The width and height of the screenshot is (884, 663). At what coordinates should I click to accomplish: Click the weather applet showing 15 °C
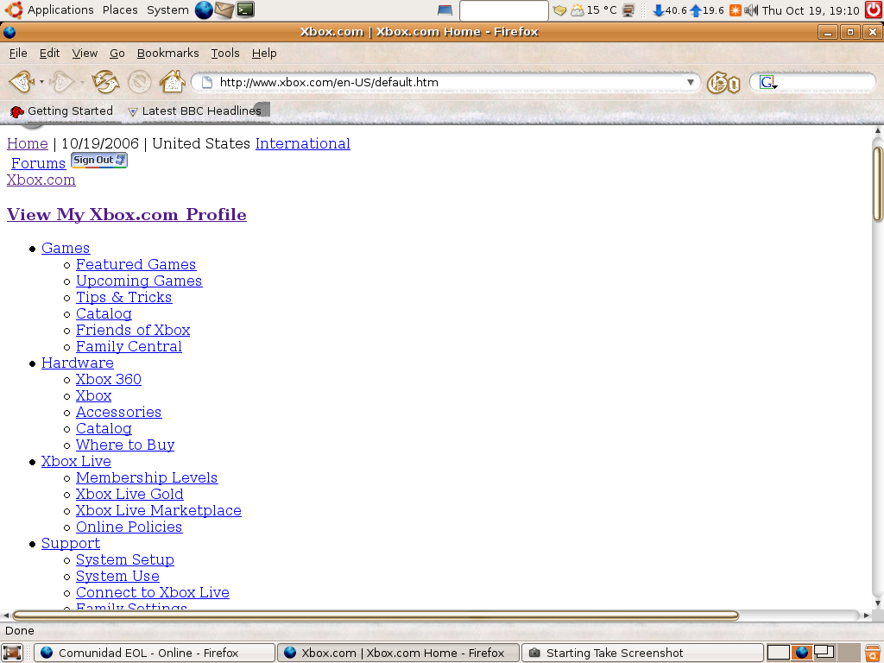click(x=594, y=10)
